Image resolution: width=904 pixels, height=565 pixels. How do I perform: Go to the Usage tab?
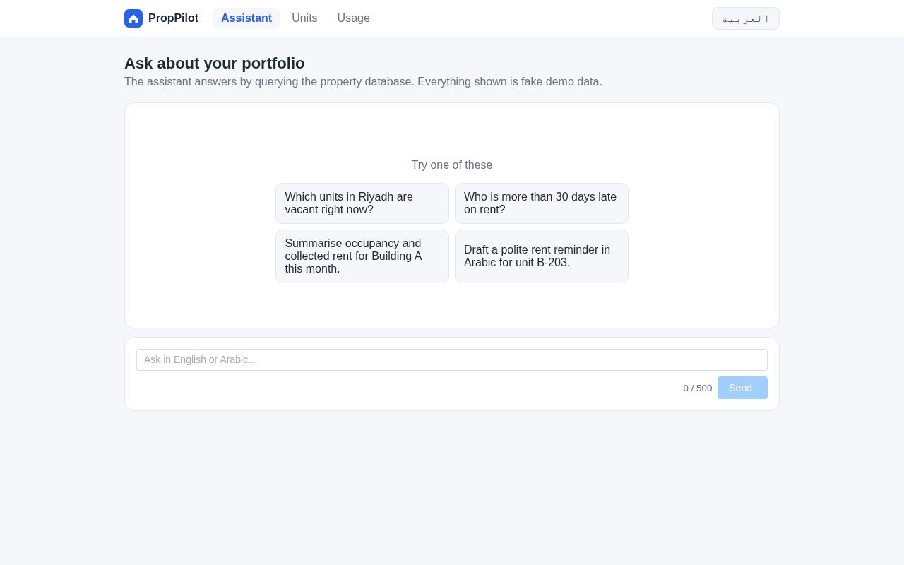pyautogui.click(x=354, y=18)
